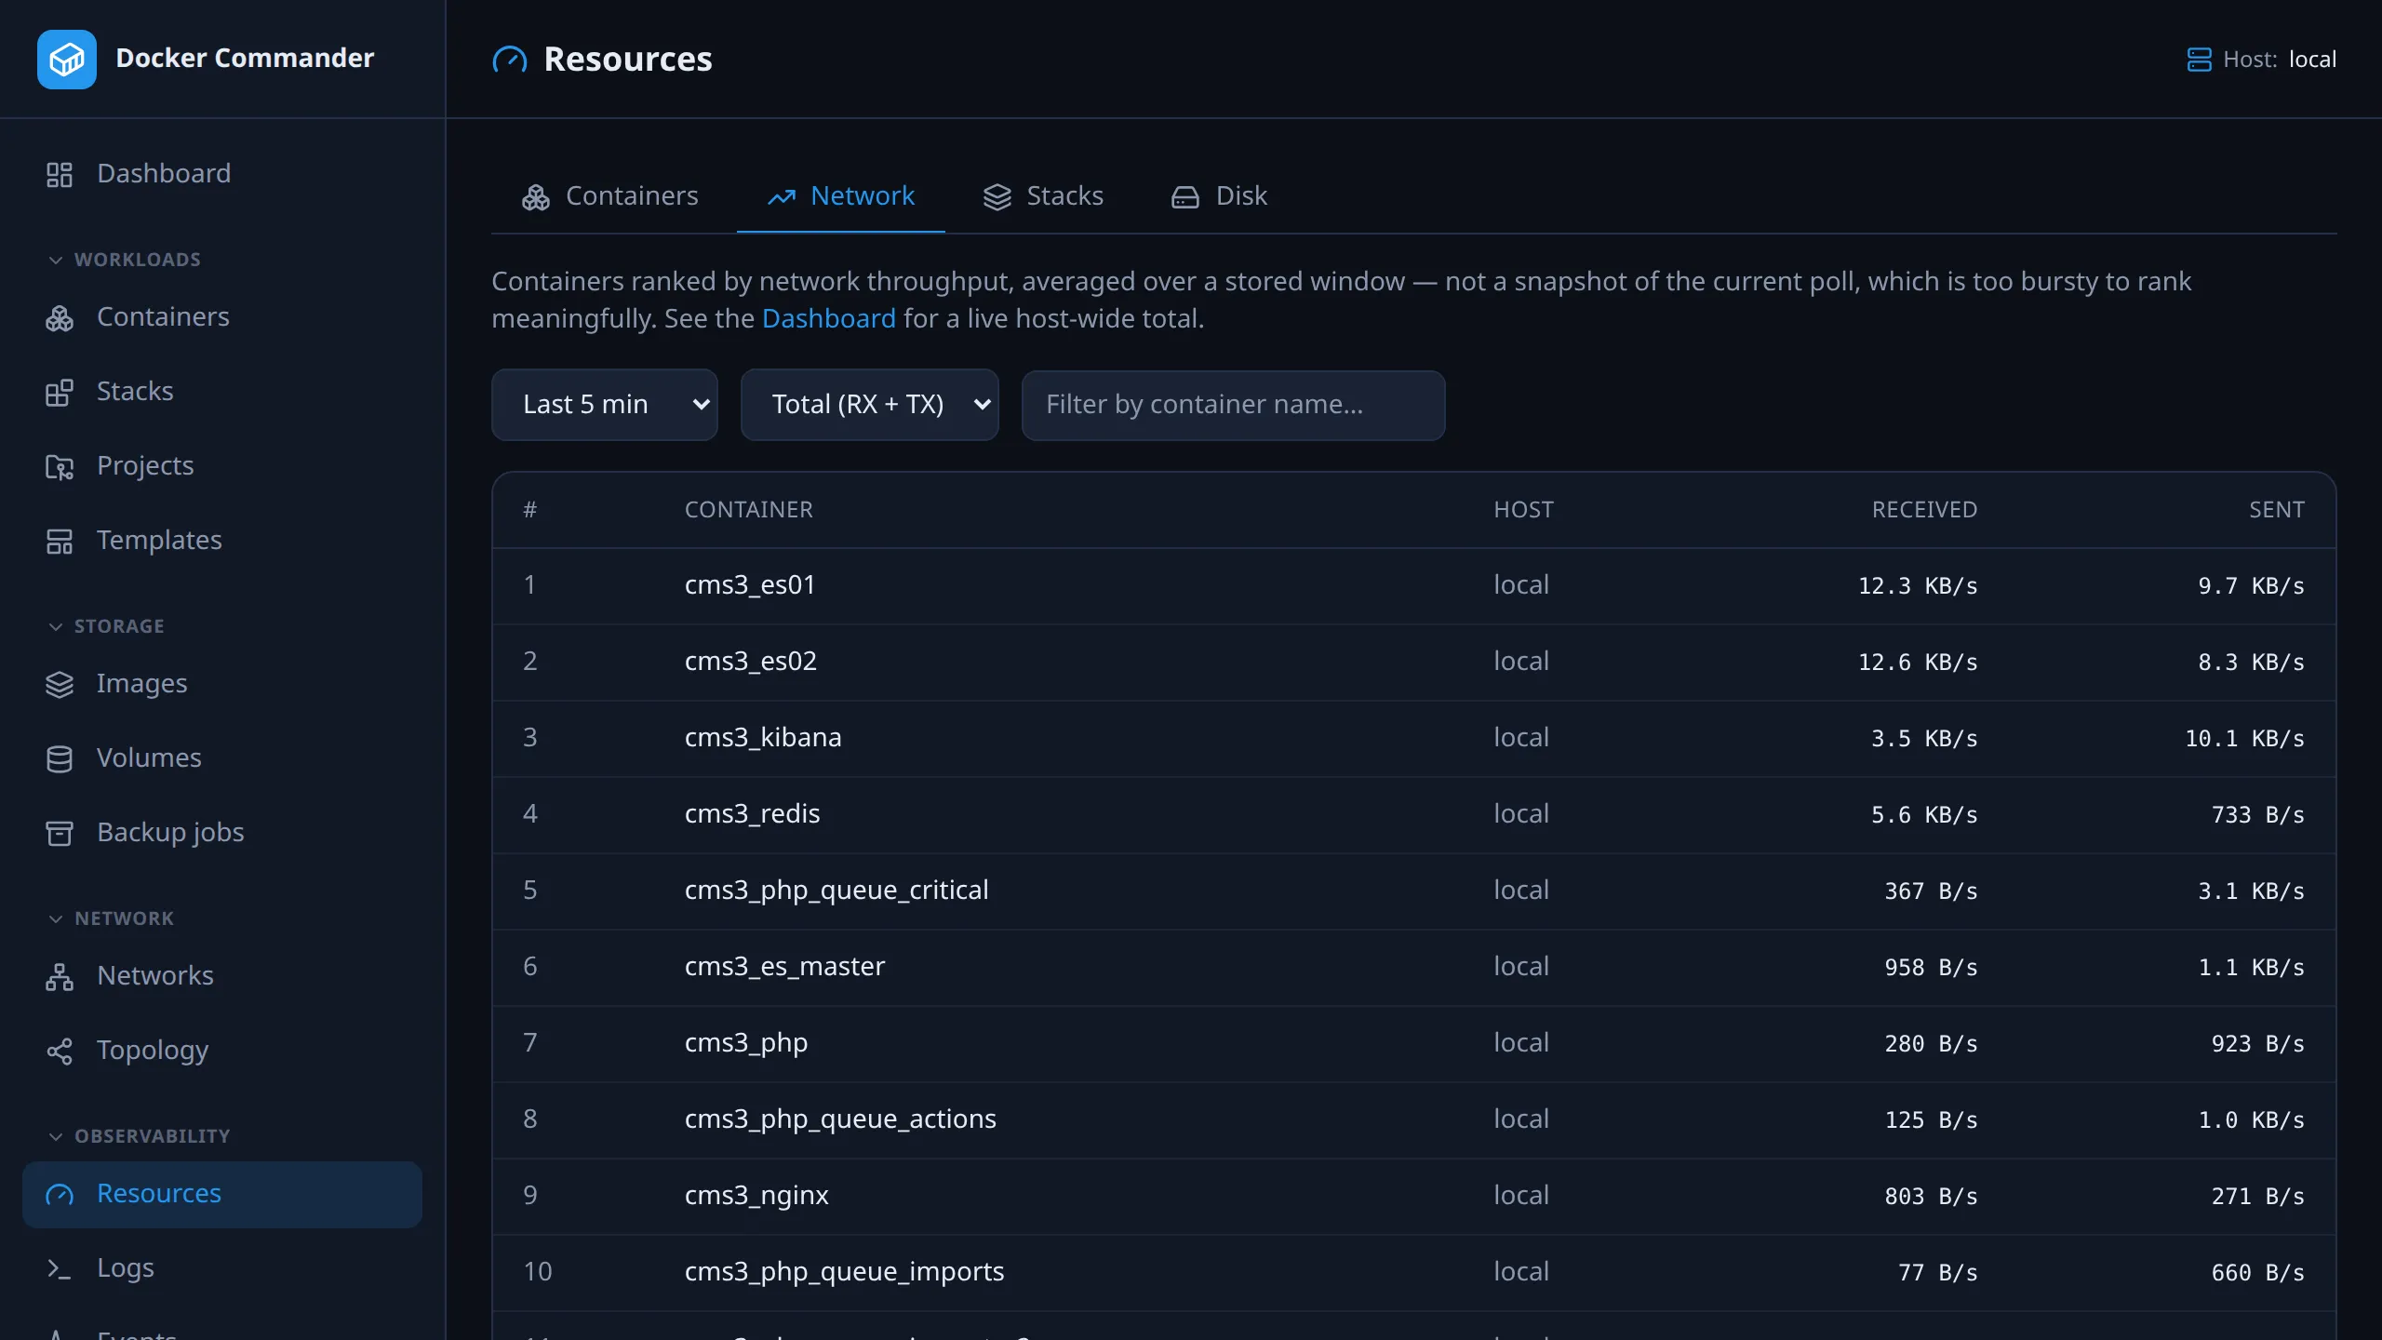Click the gauge icon beside Resources title
This screenshot has width=2382, height=1340.
[510, 60]
